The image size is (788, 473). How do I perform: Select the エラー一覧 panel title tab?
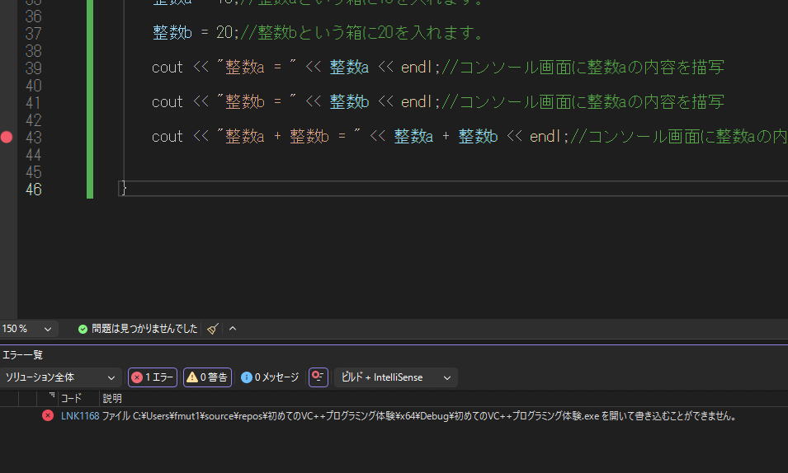coord(22,355)
